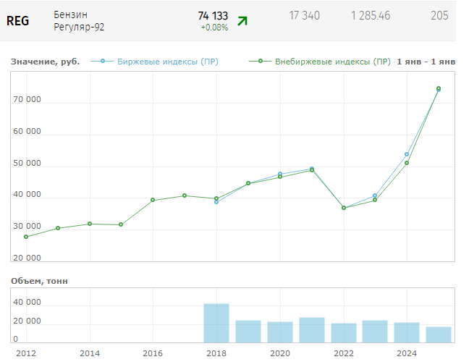The height and width of the screenshot is (362, 469).
Task: Click the peak data point near 74 000
Action: (439, 88)
